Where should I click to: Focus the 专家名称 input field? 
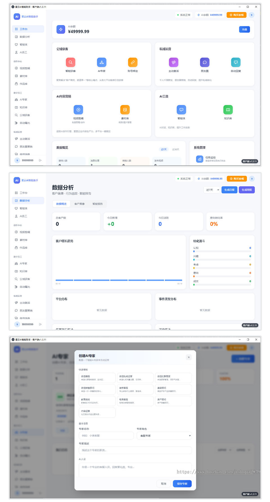(x=106, y=436)
